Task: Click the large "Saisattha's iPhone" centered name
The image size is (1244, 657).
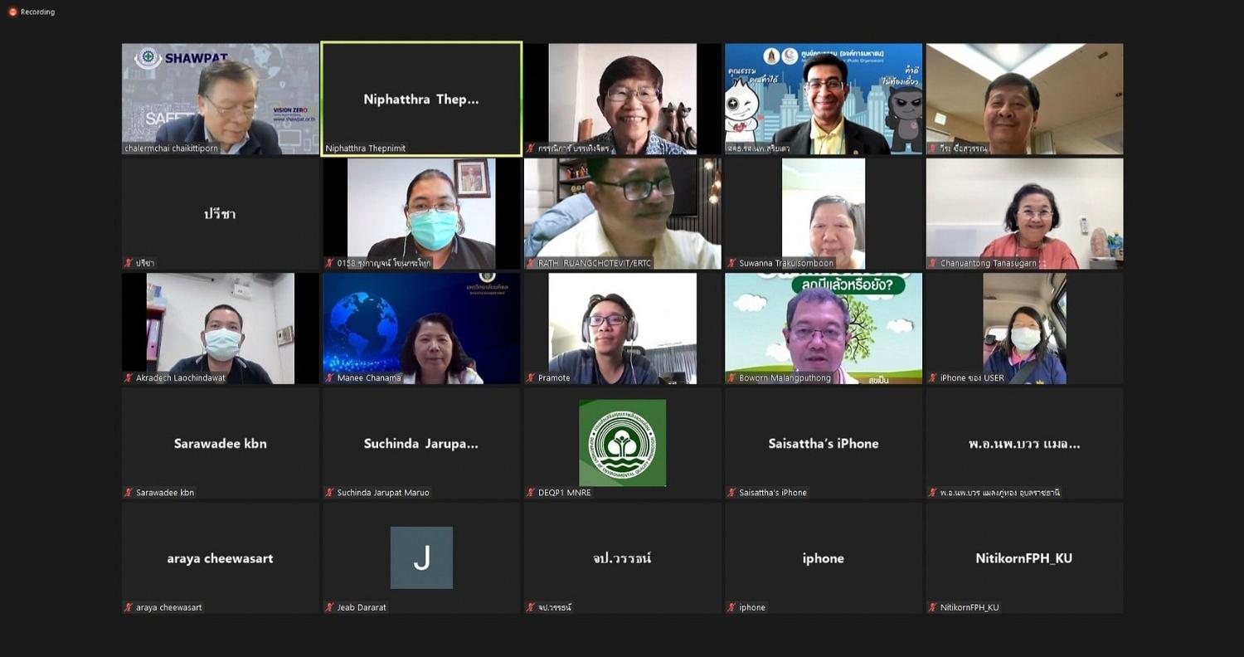Action: pos(824,444)
